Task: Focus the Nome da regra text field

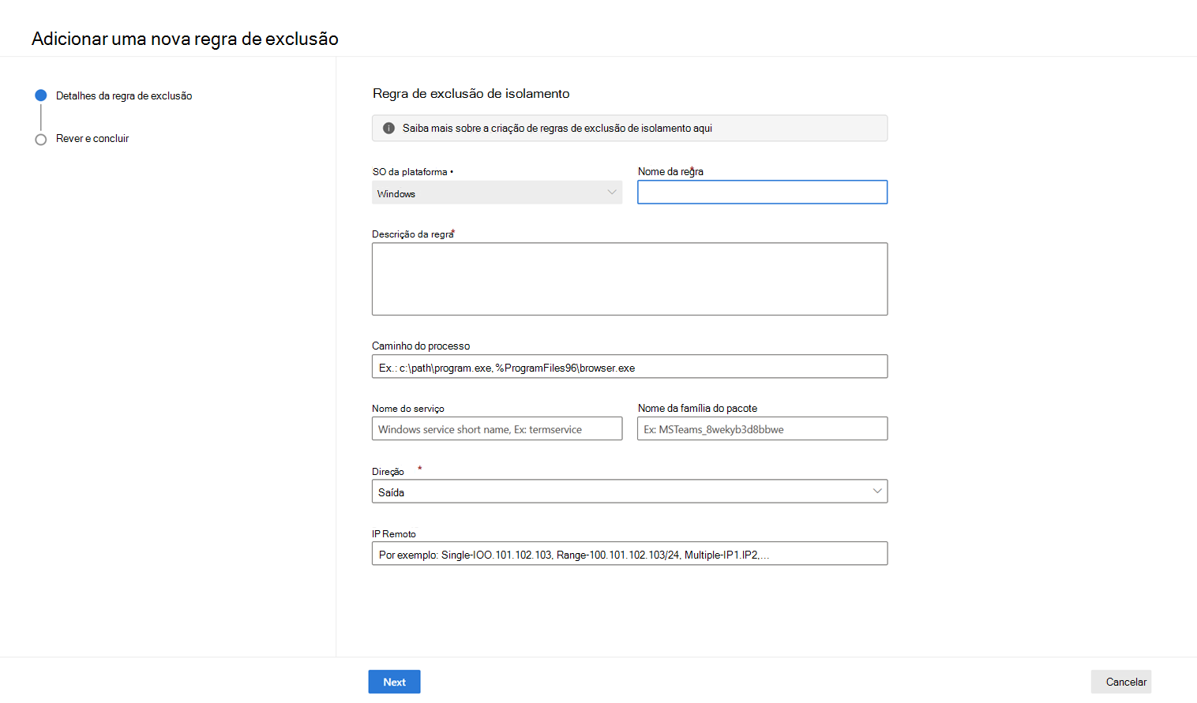Action: click(762, 193)
